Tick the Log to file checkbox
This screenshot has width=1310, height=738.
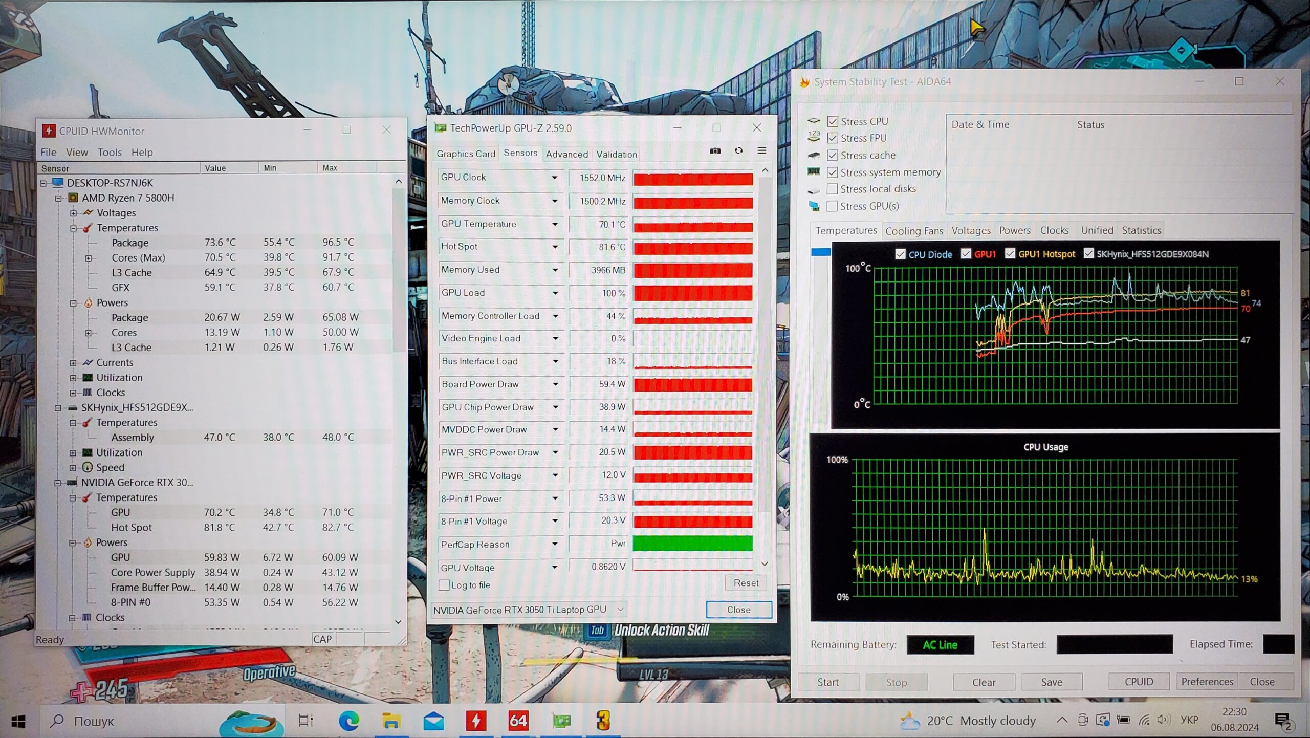(x=444, y=585)
